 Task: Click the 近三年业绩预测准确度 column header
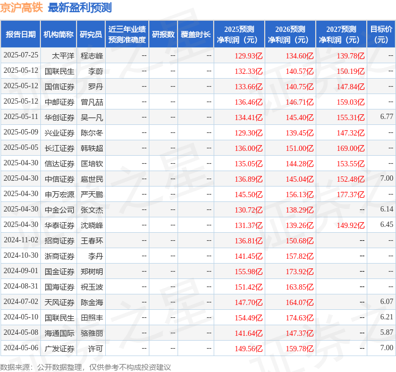click(127, 35)
